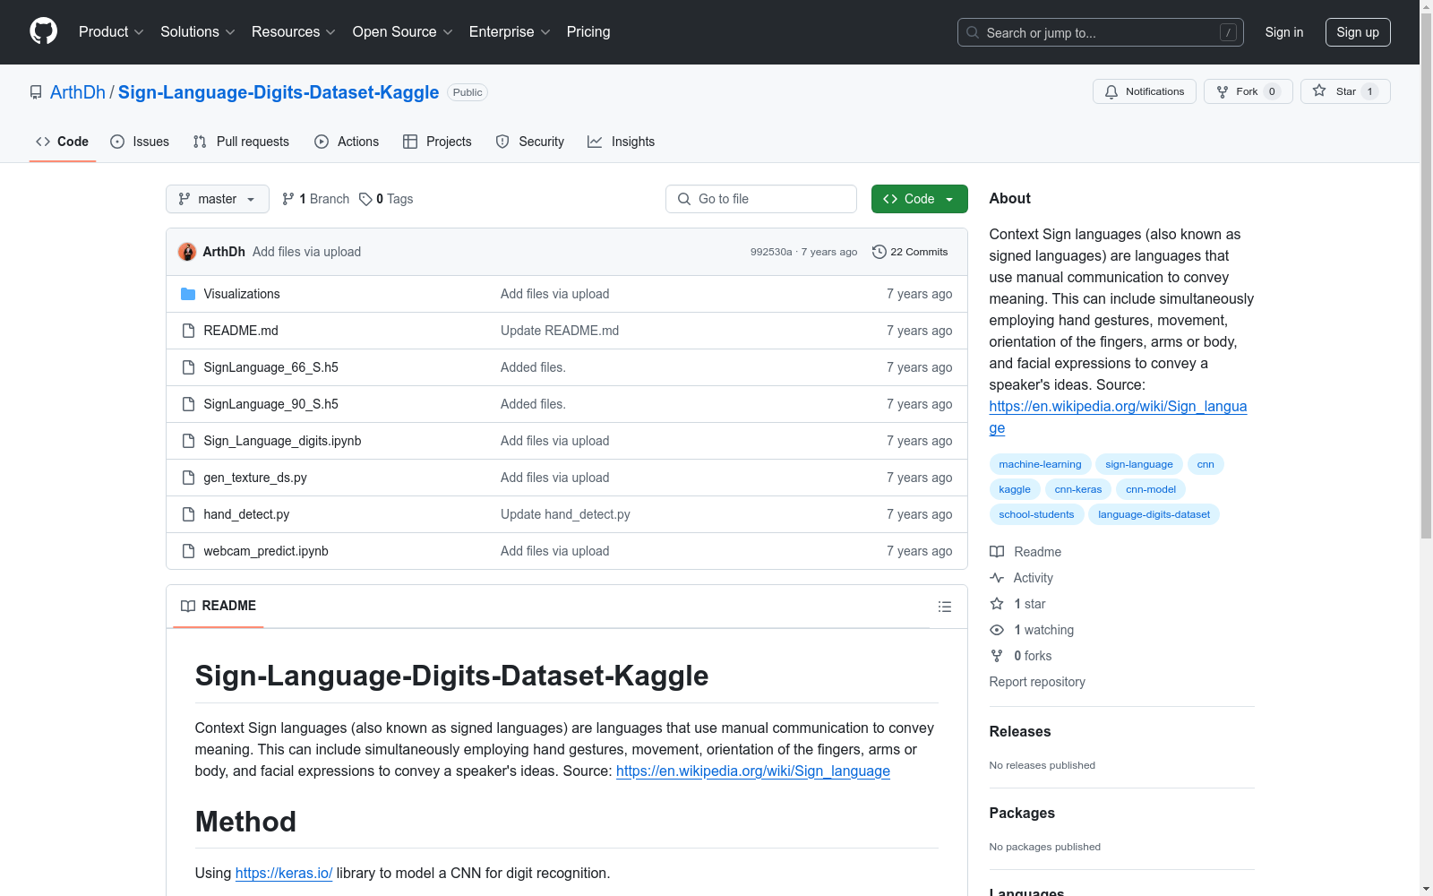
Task: Open the ArthDh owner profile link
Action: click(x=78, y=92)
